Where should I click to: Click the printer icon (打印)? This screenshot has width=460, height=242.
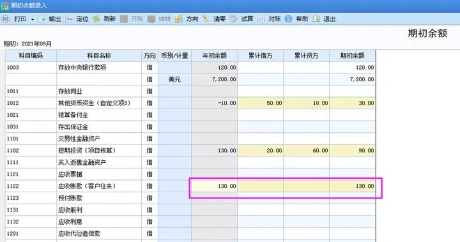pos(6,19)
